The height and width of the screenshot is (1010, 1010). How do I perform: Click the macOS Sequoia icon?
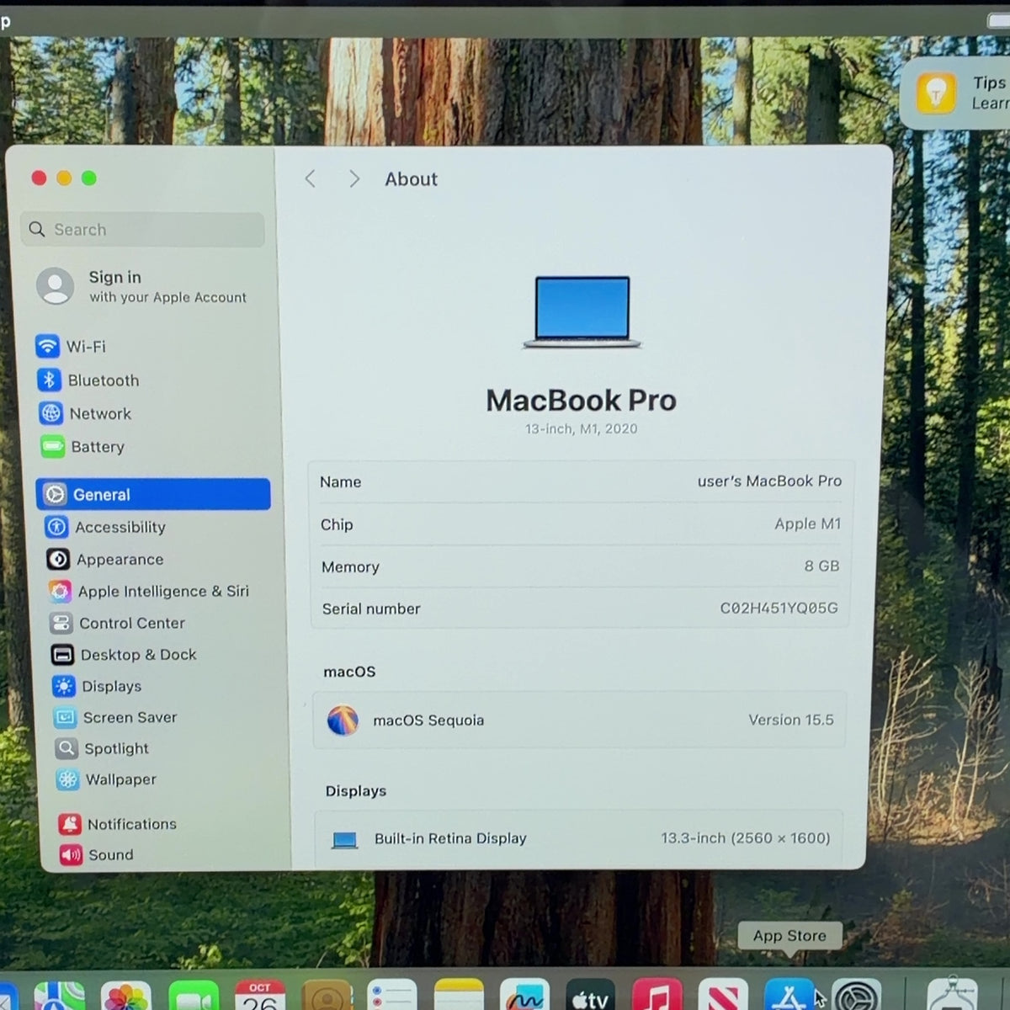pos(343,720)
